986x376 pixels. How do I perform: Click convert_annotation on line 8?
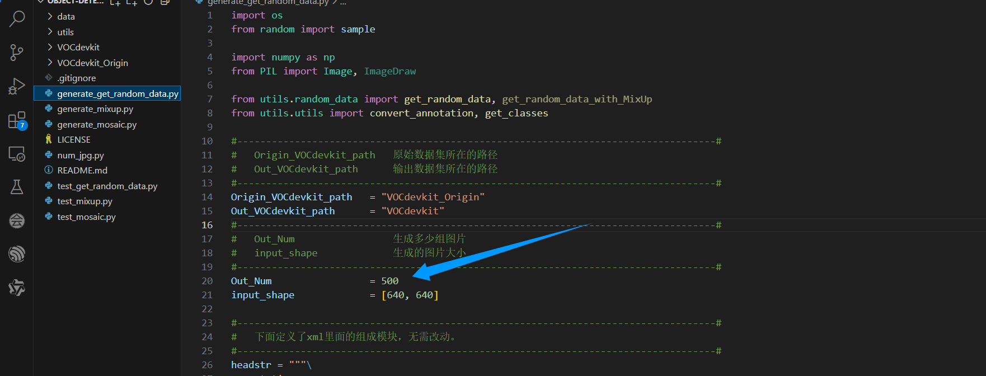(x=422, y=113)
